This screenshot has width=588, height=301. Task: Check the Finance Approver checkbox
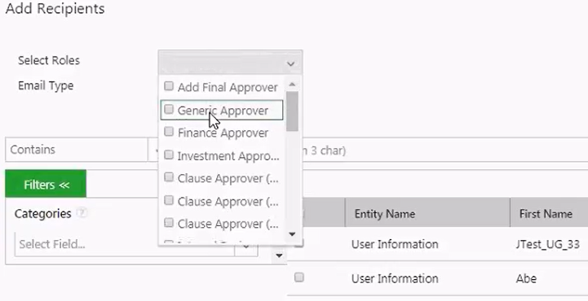(169, 132)
